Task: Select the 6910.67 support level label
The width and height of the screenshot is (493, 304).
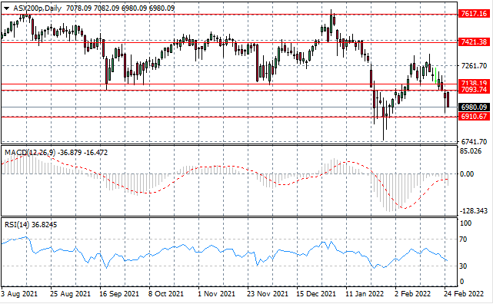Action: click(474, 117)
